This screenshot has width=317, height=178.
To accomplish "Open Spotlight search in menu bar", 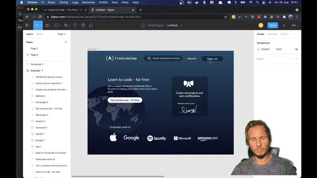I will [x=257, y=2].
